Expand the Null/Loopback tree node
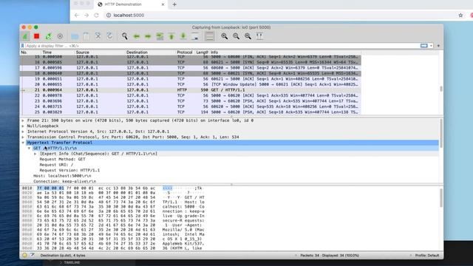473x266 pixels. [x=23, y=126]
